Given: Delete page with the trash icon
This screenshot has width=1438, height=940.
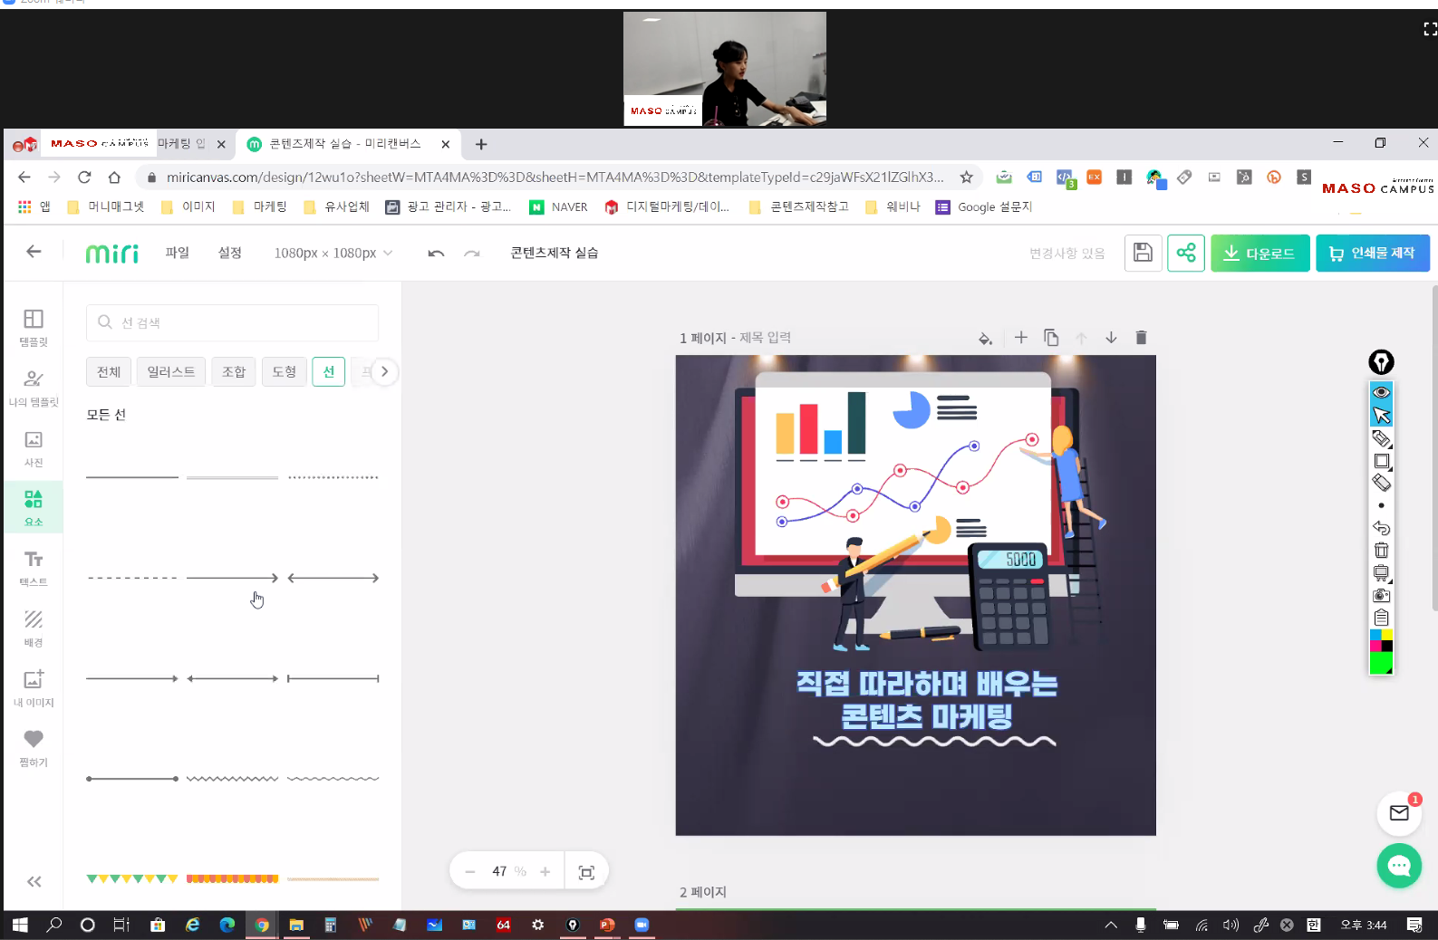Looking at the screenshot, I should (x=1141, y=338).
